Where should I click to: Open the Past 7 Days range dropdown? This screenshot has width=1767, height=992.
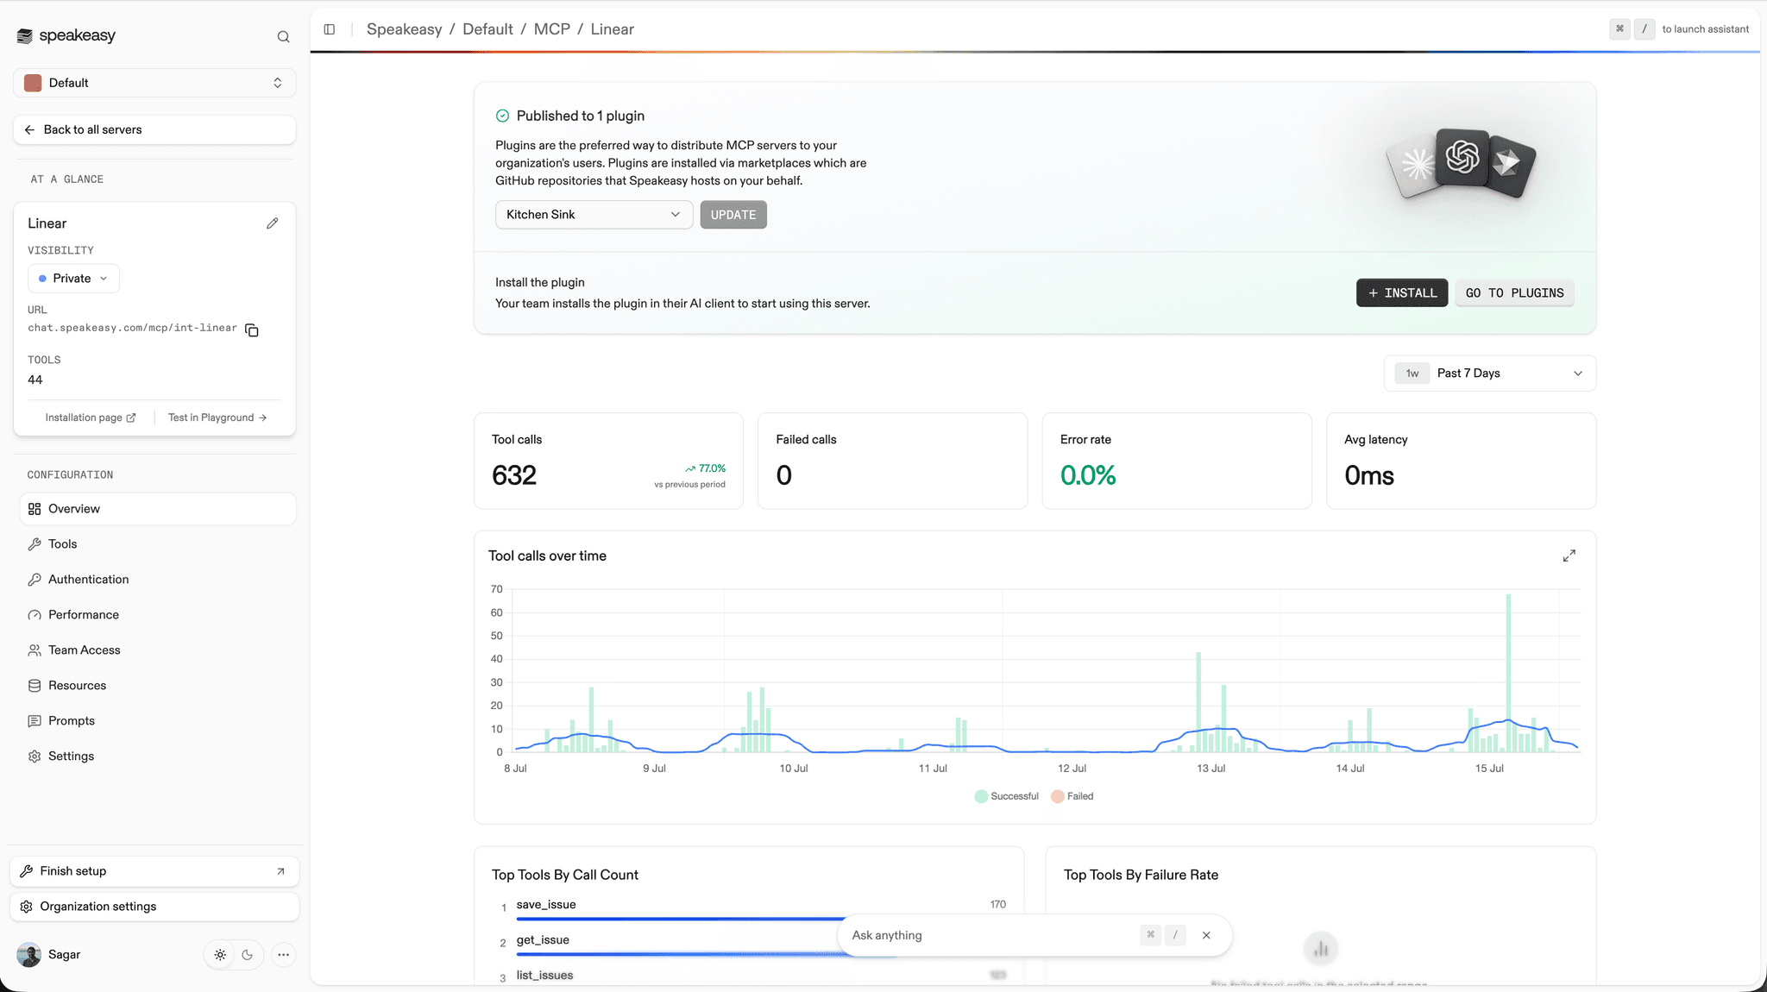tap(1490, 374)
